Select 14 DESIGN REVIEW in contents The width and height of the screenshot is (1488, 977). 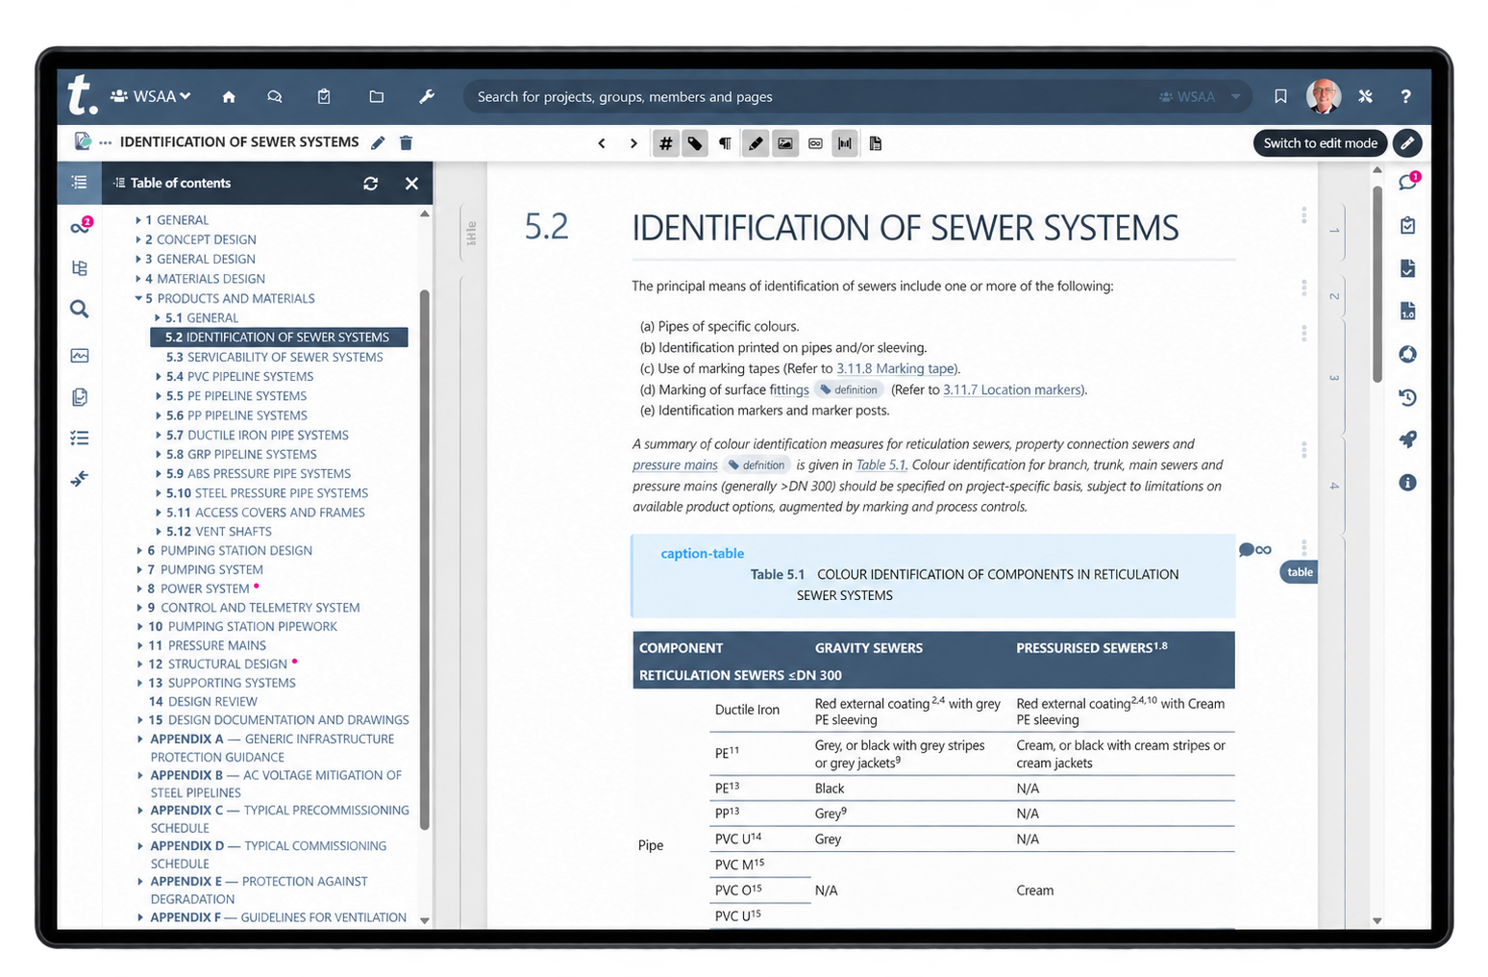(203, 702)
